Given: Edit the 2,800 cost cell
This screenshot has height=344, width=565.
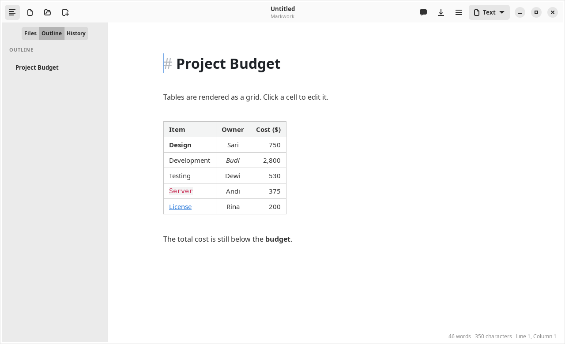Looking at the screenshot, I should point(268,160).
